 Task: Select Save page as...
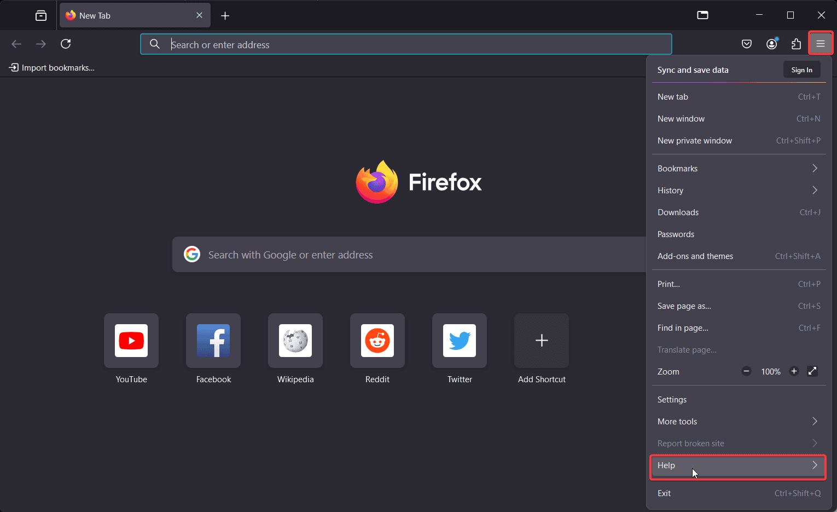[x=739, y=306]
